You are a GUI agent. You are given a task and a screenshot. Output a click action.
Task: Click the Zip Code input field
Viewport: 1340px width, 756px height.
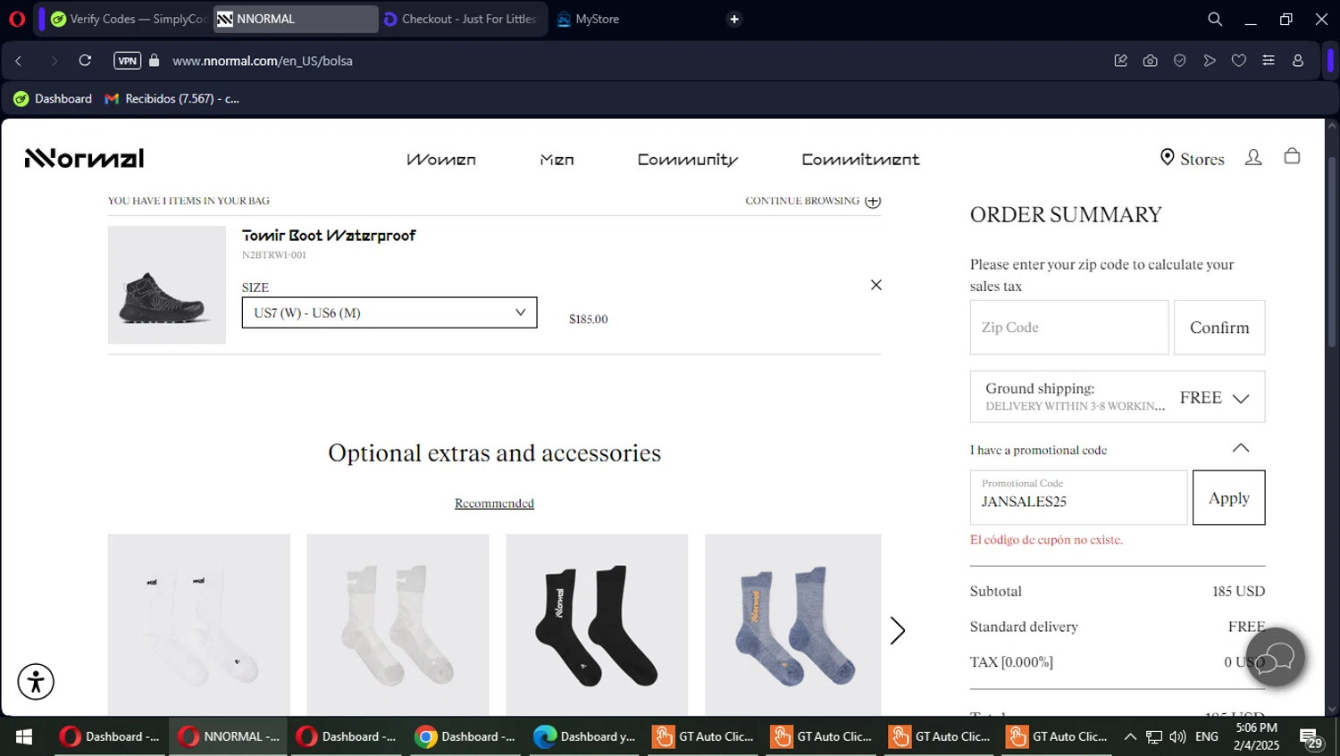[1069, 328]
